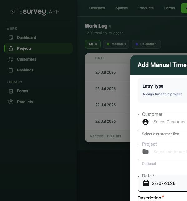This screenshot has width=187, height=201.
Task: Click the Select a customer first hint
Action: pos(161,134)
